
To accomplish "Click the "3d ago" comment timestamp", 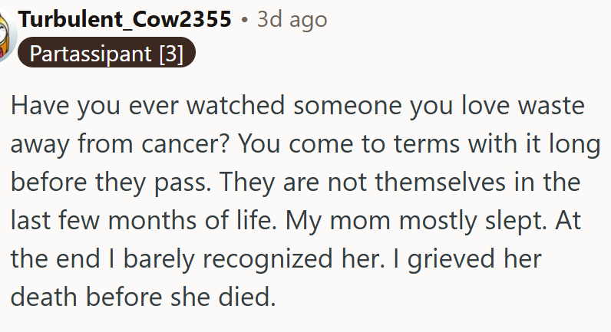I will pyautogui.click(x=292, y=20).
